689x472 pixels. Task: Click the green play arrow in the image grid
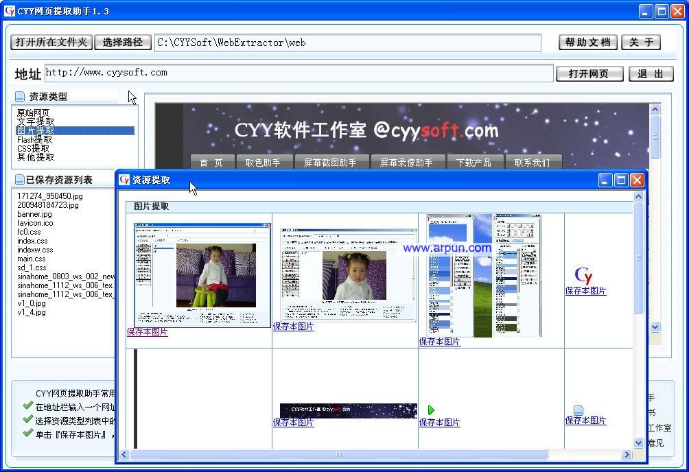pyautogui.click(x=430, y=410)
